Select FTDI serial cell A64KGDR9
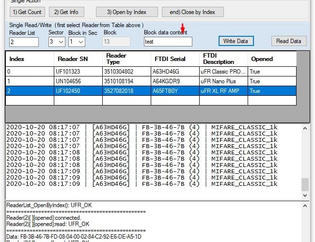The image size is (315, 242). (x=175, y=81)
